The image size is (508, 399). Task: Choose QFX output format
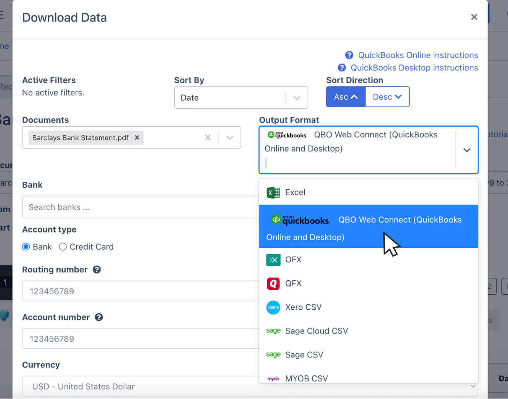click(369, 284)
